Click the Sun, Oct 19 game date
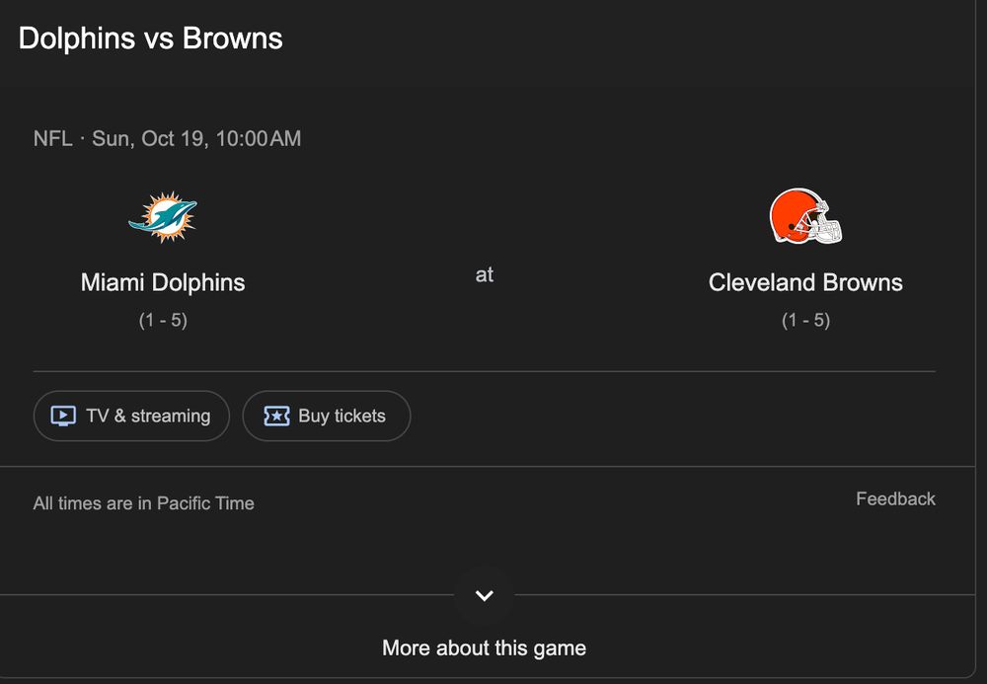This screenshot has height=684, width=987. (x=149, y=138)
